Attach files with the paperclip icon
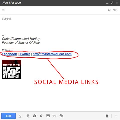 click(28, 116)
